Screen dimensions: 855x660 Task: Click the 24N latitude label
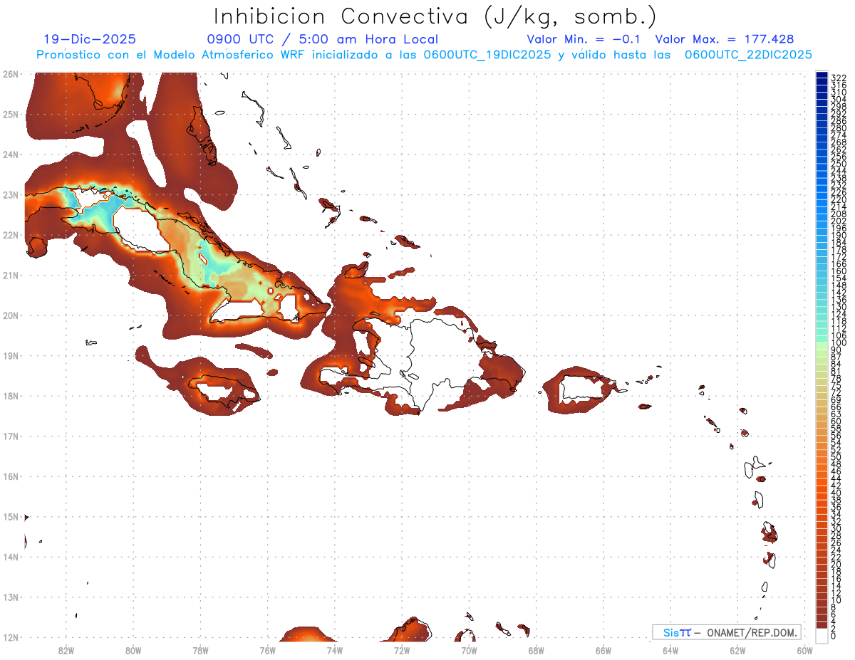(11, 154)
